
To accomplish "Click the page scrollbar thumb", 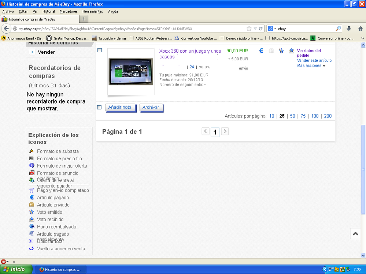I will pyautogui.click(x=363, y=169).
